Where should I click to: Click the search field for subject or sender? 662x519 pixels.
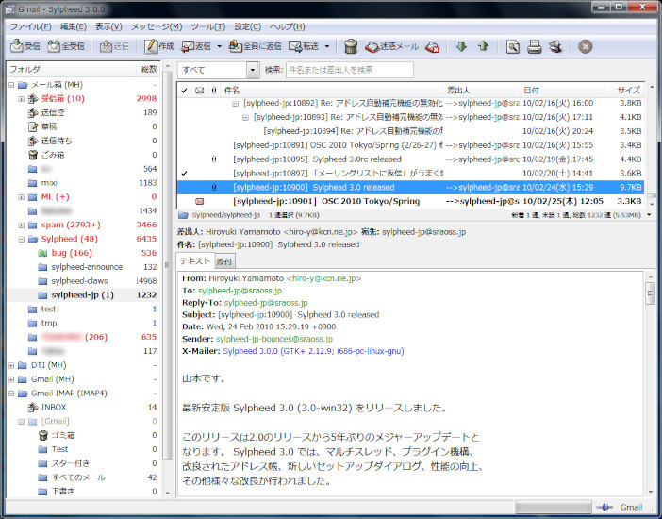[x=349, y=70]
